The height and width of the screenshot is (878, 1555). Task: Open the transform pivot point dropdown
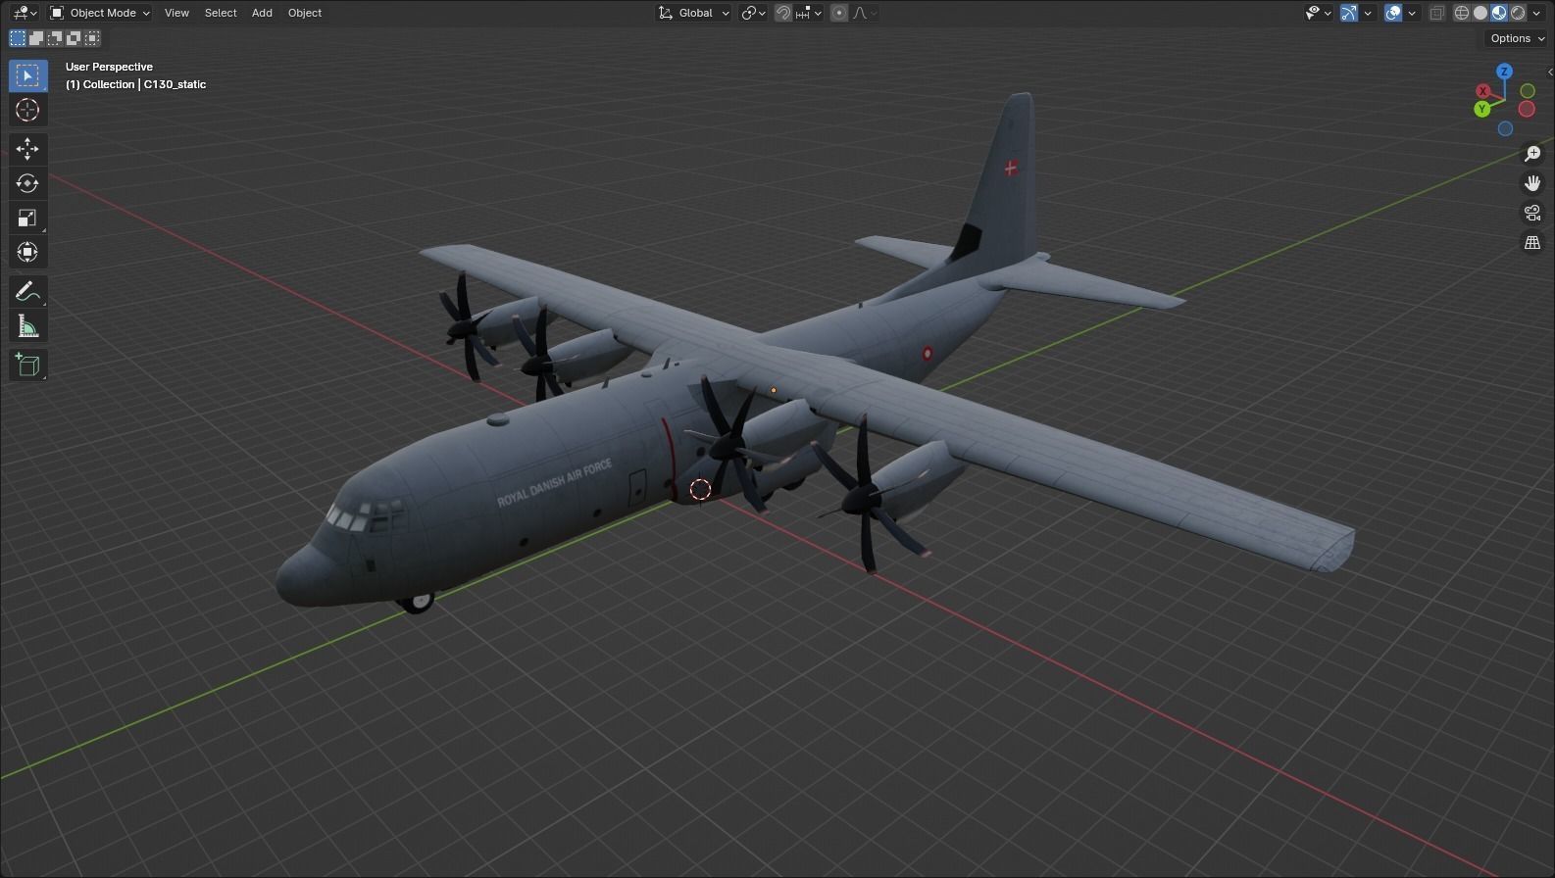754,13
